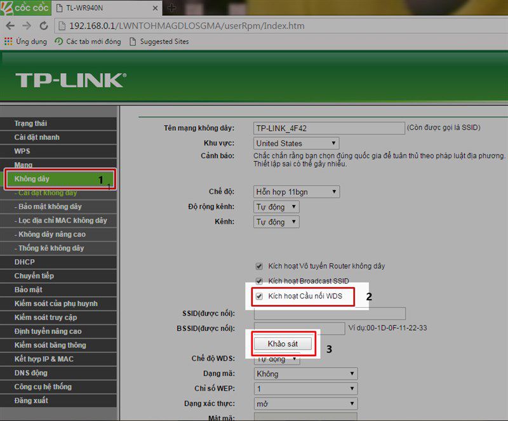Click Đăng xuất to log out

pos(58,401)
